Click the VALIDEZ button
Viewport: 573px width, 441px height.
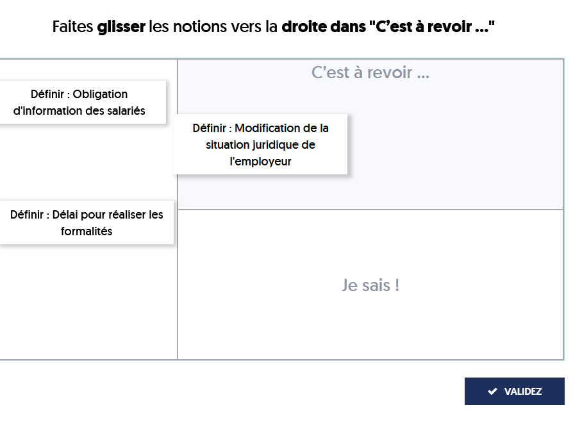tap(514, 391)
